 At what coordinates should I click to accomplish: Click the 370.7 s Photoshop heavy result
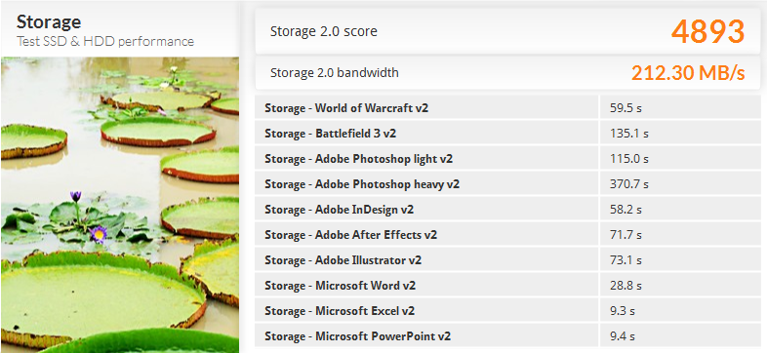point(629,184)
